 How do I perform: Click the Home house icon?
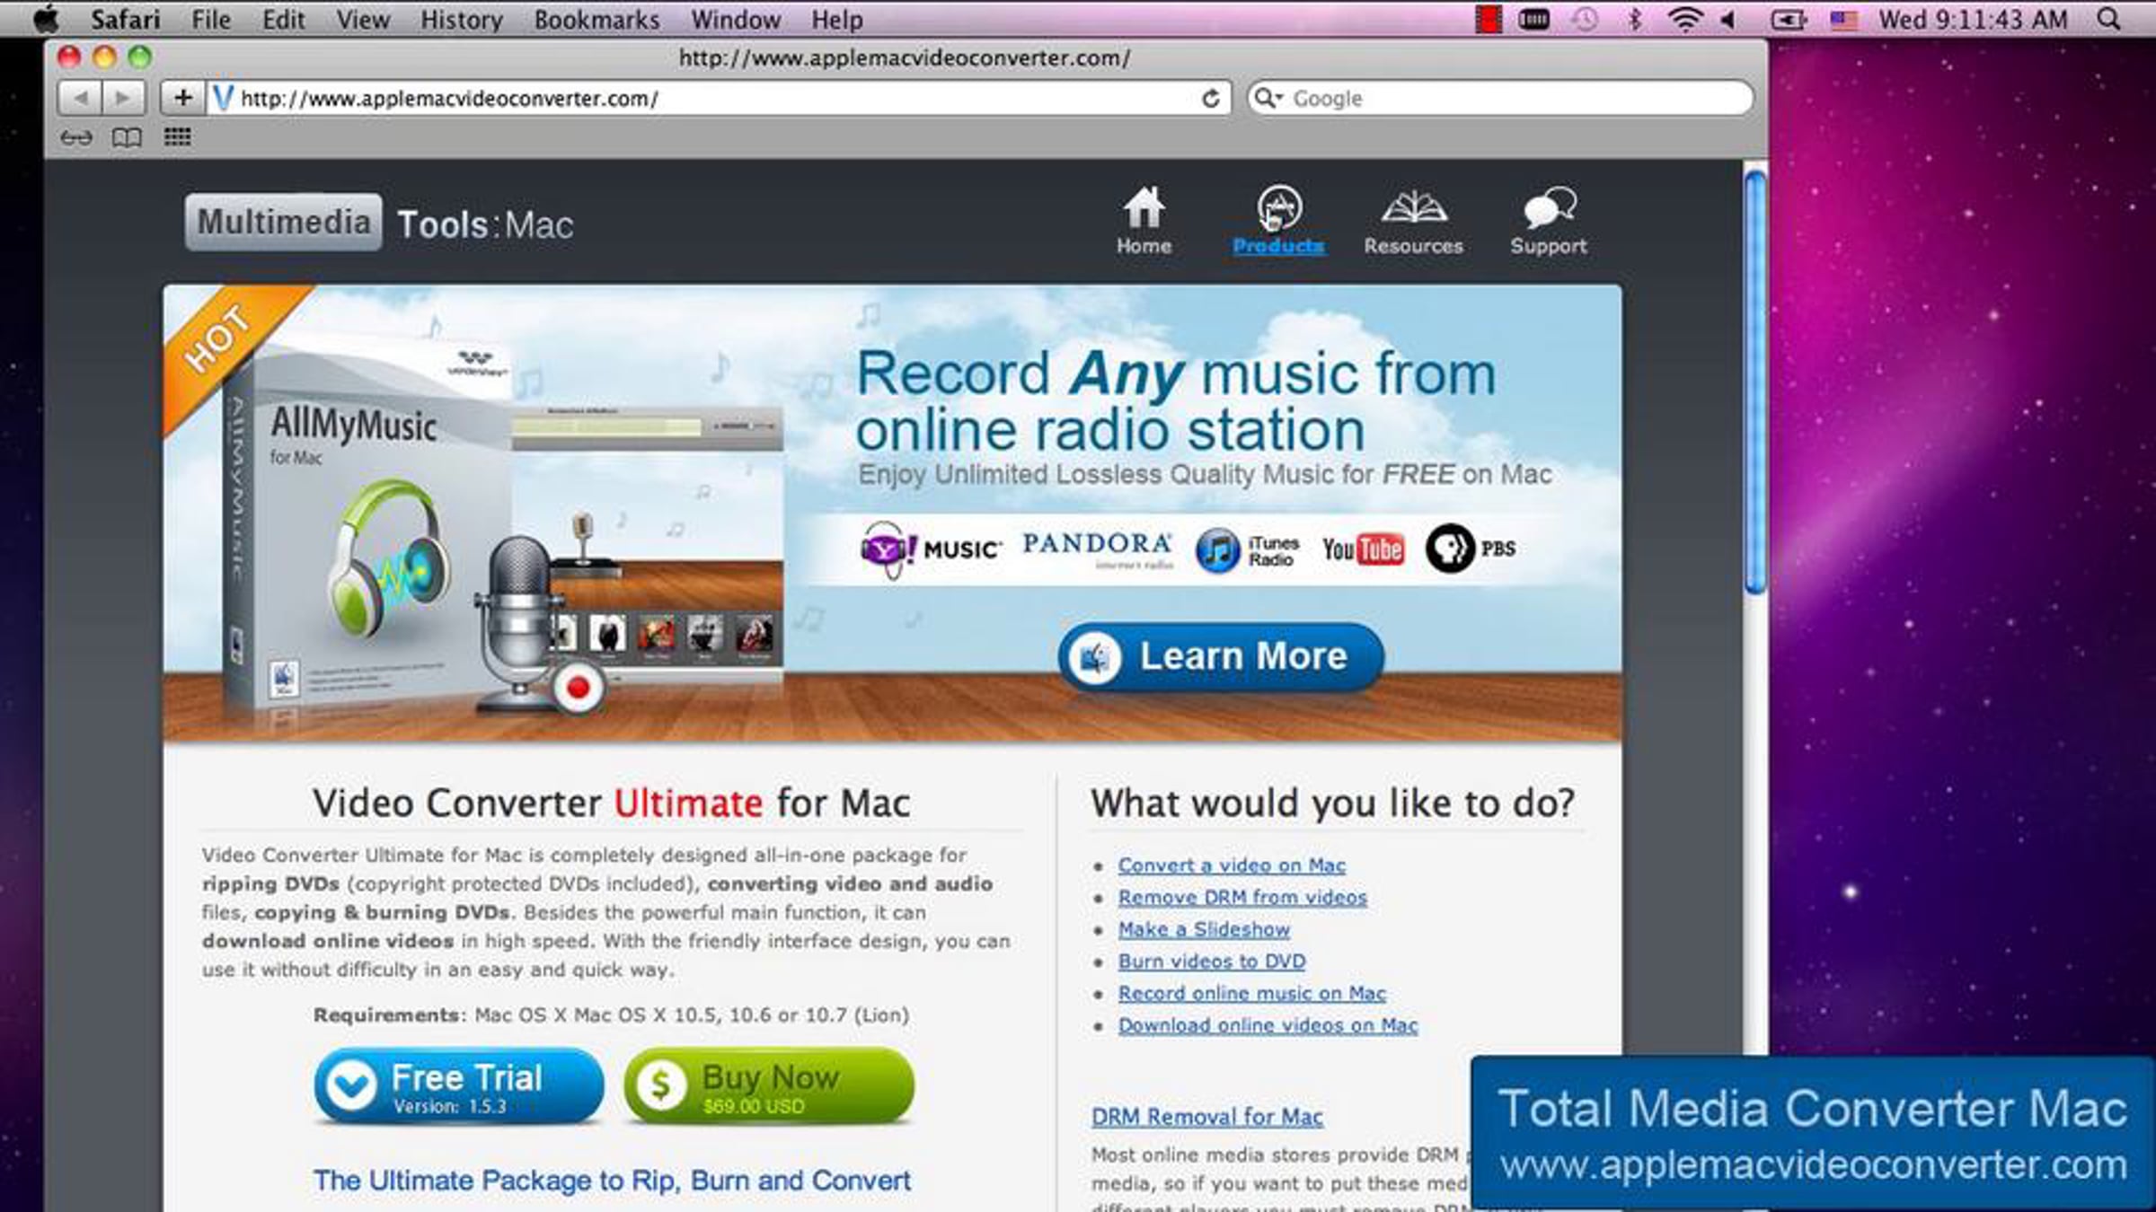click(x=1144, y=209)
